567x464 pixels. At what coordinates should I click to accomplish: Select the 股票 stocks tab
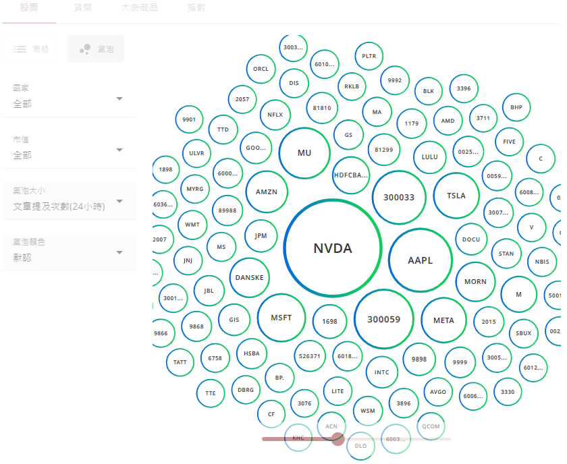click(x=29, y=8)
